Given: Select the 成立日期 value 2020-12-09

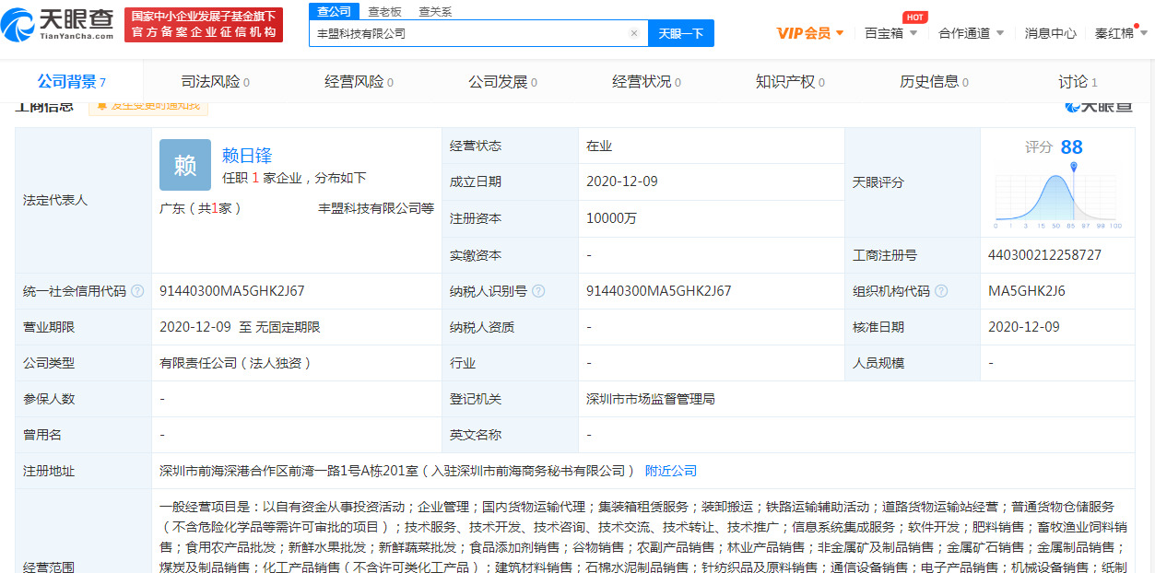Looking at the screenshot, I should point(622,181).
